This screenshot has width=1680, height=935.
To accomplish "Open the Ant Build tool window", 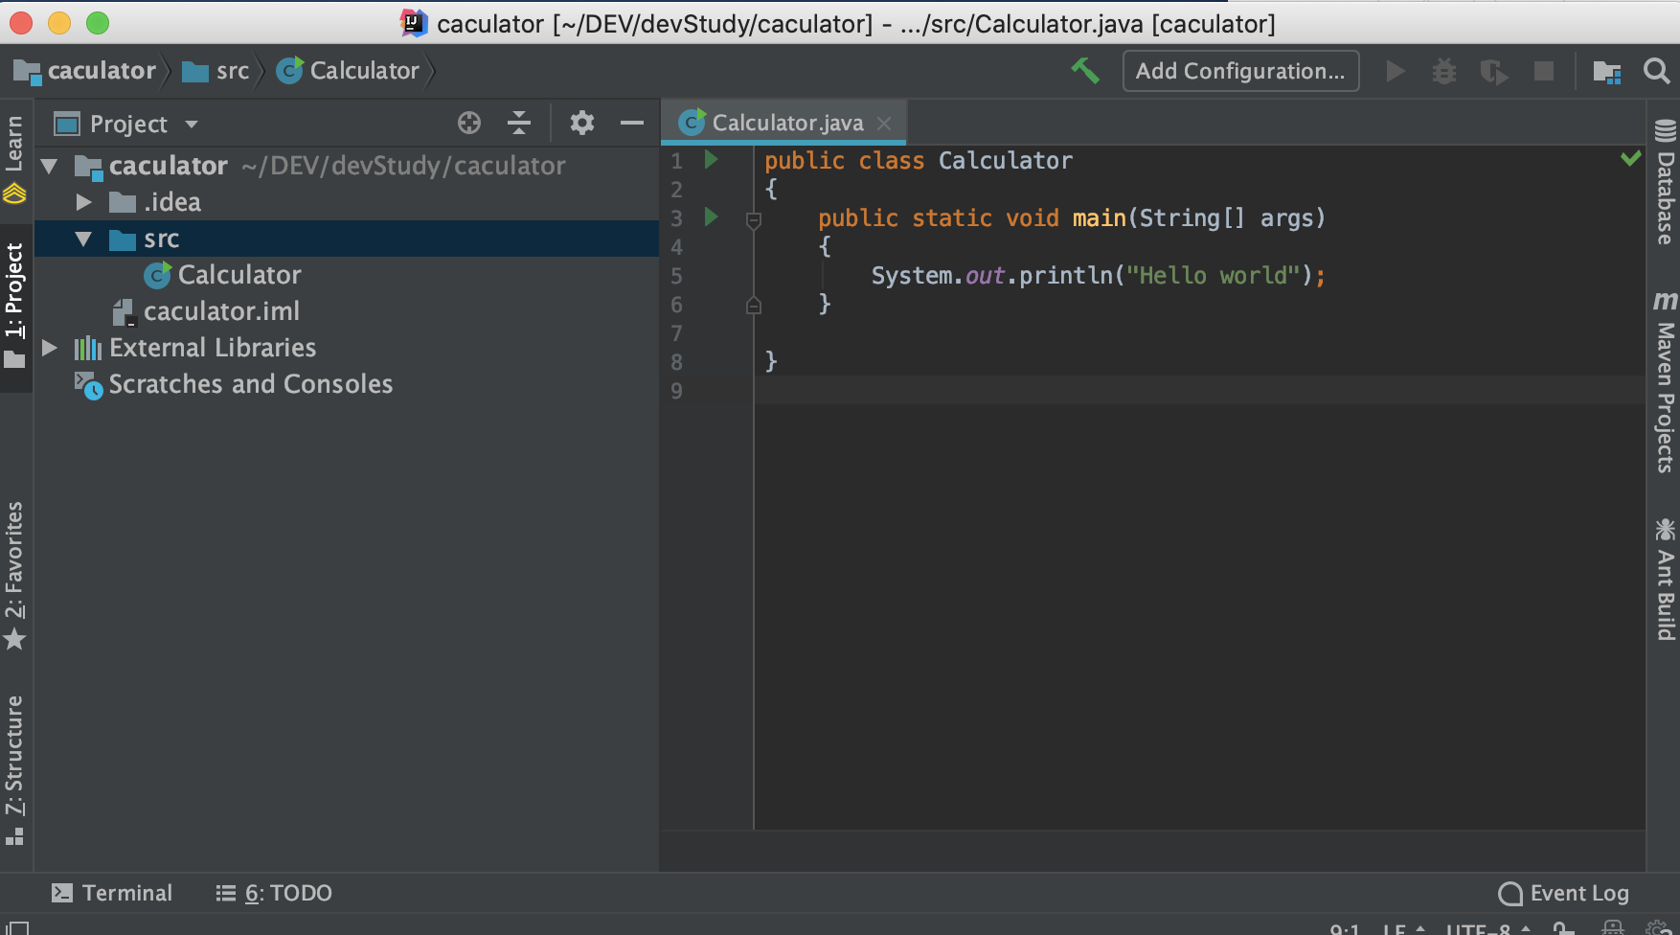I will click(1665, 580).
